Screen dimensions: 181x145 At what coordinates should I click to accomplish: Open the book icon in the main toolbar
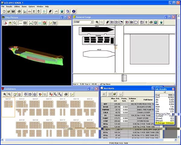pyautogui.click(x=50, y=11)
